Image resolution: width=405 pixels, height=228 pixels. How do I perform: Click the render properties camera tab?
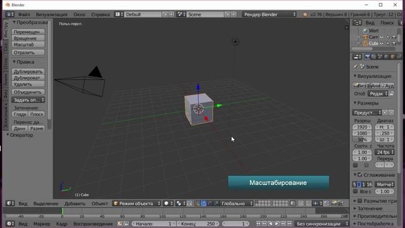pyautogui.click(x=367, y=56)
